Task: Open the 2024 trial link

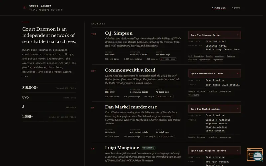Action: [213, 85]
